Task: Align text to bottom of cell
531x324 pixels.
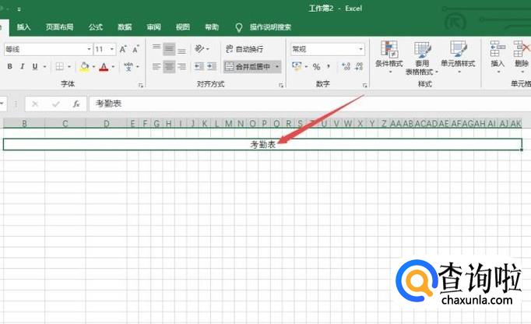Action: 181,49
